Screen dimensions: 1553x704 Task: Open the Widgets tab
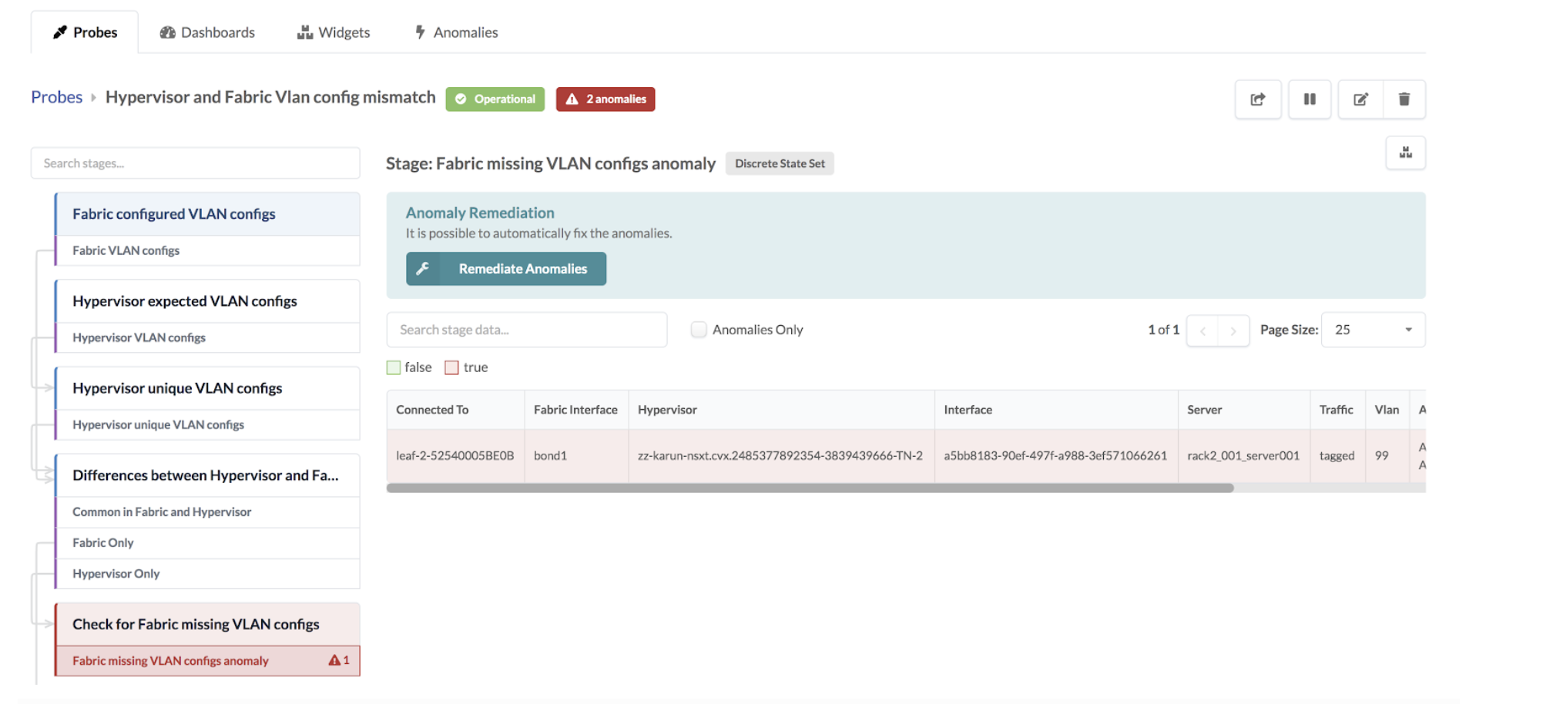point(334,32)
